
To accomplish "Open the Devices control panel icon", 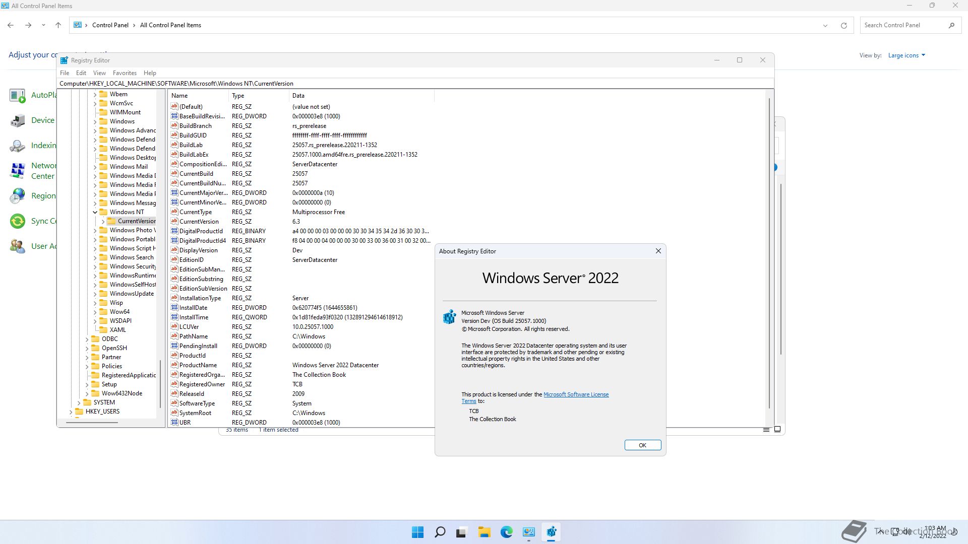I will (18, 120).
